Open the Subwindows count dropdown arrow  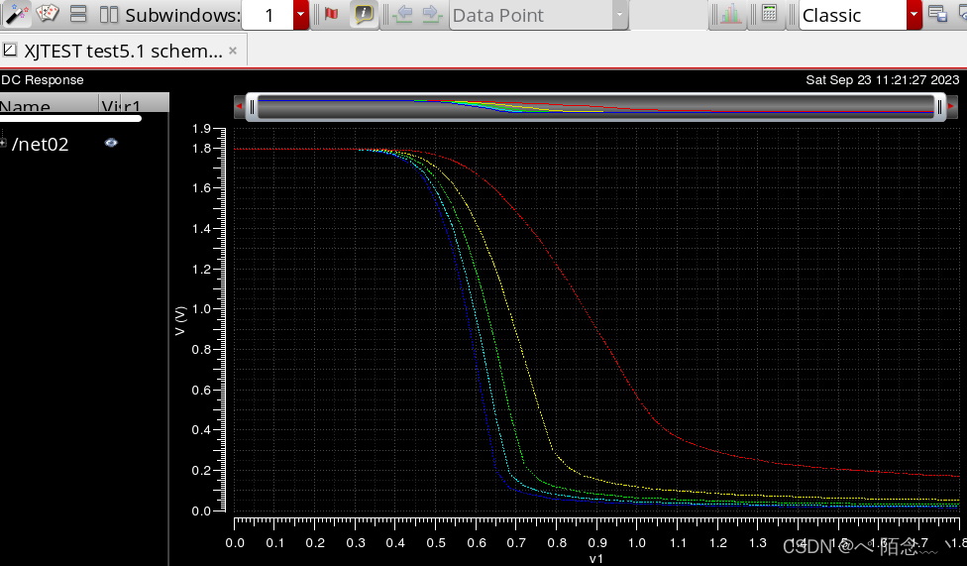pos(301,15)
